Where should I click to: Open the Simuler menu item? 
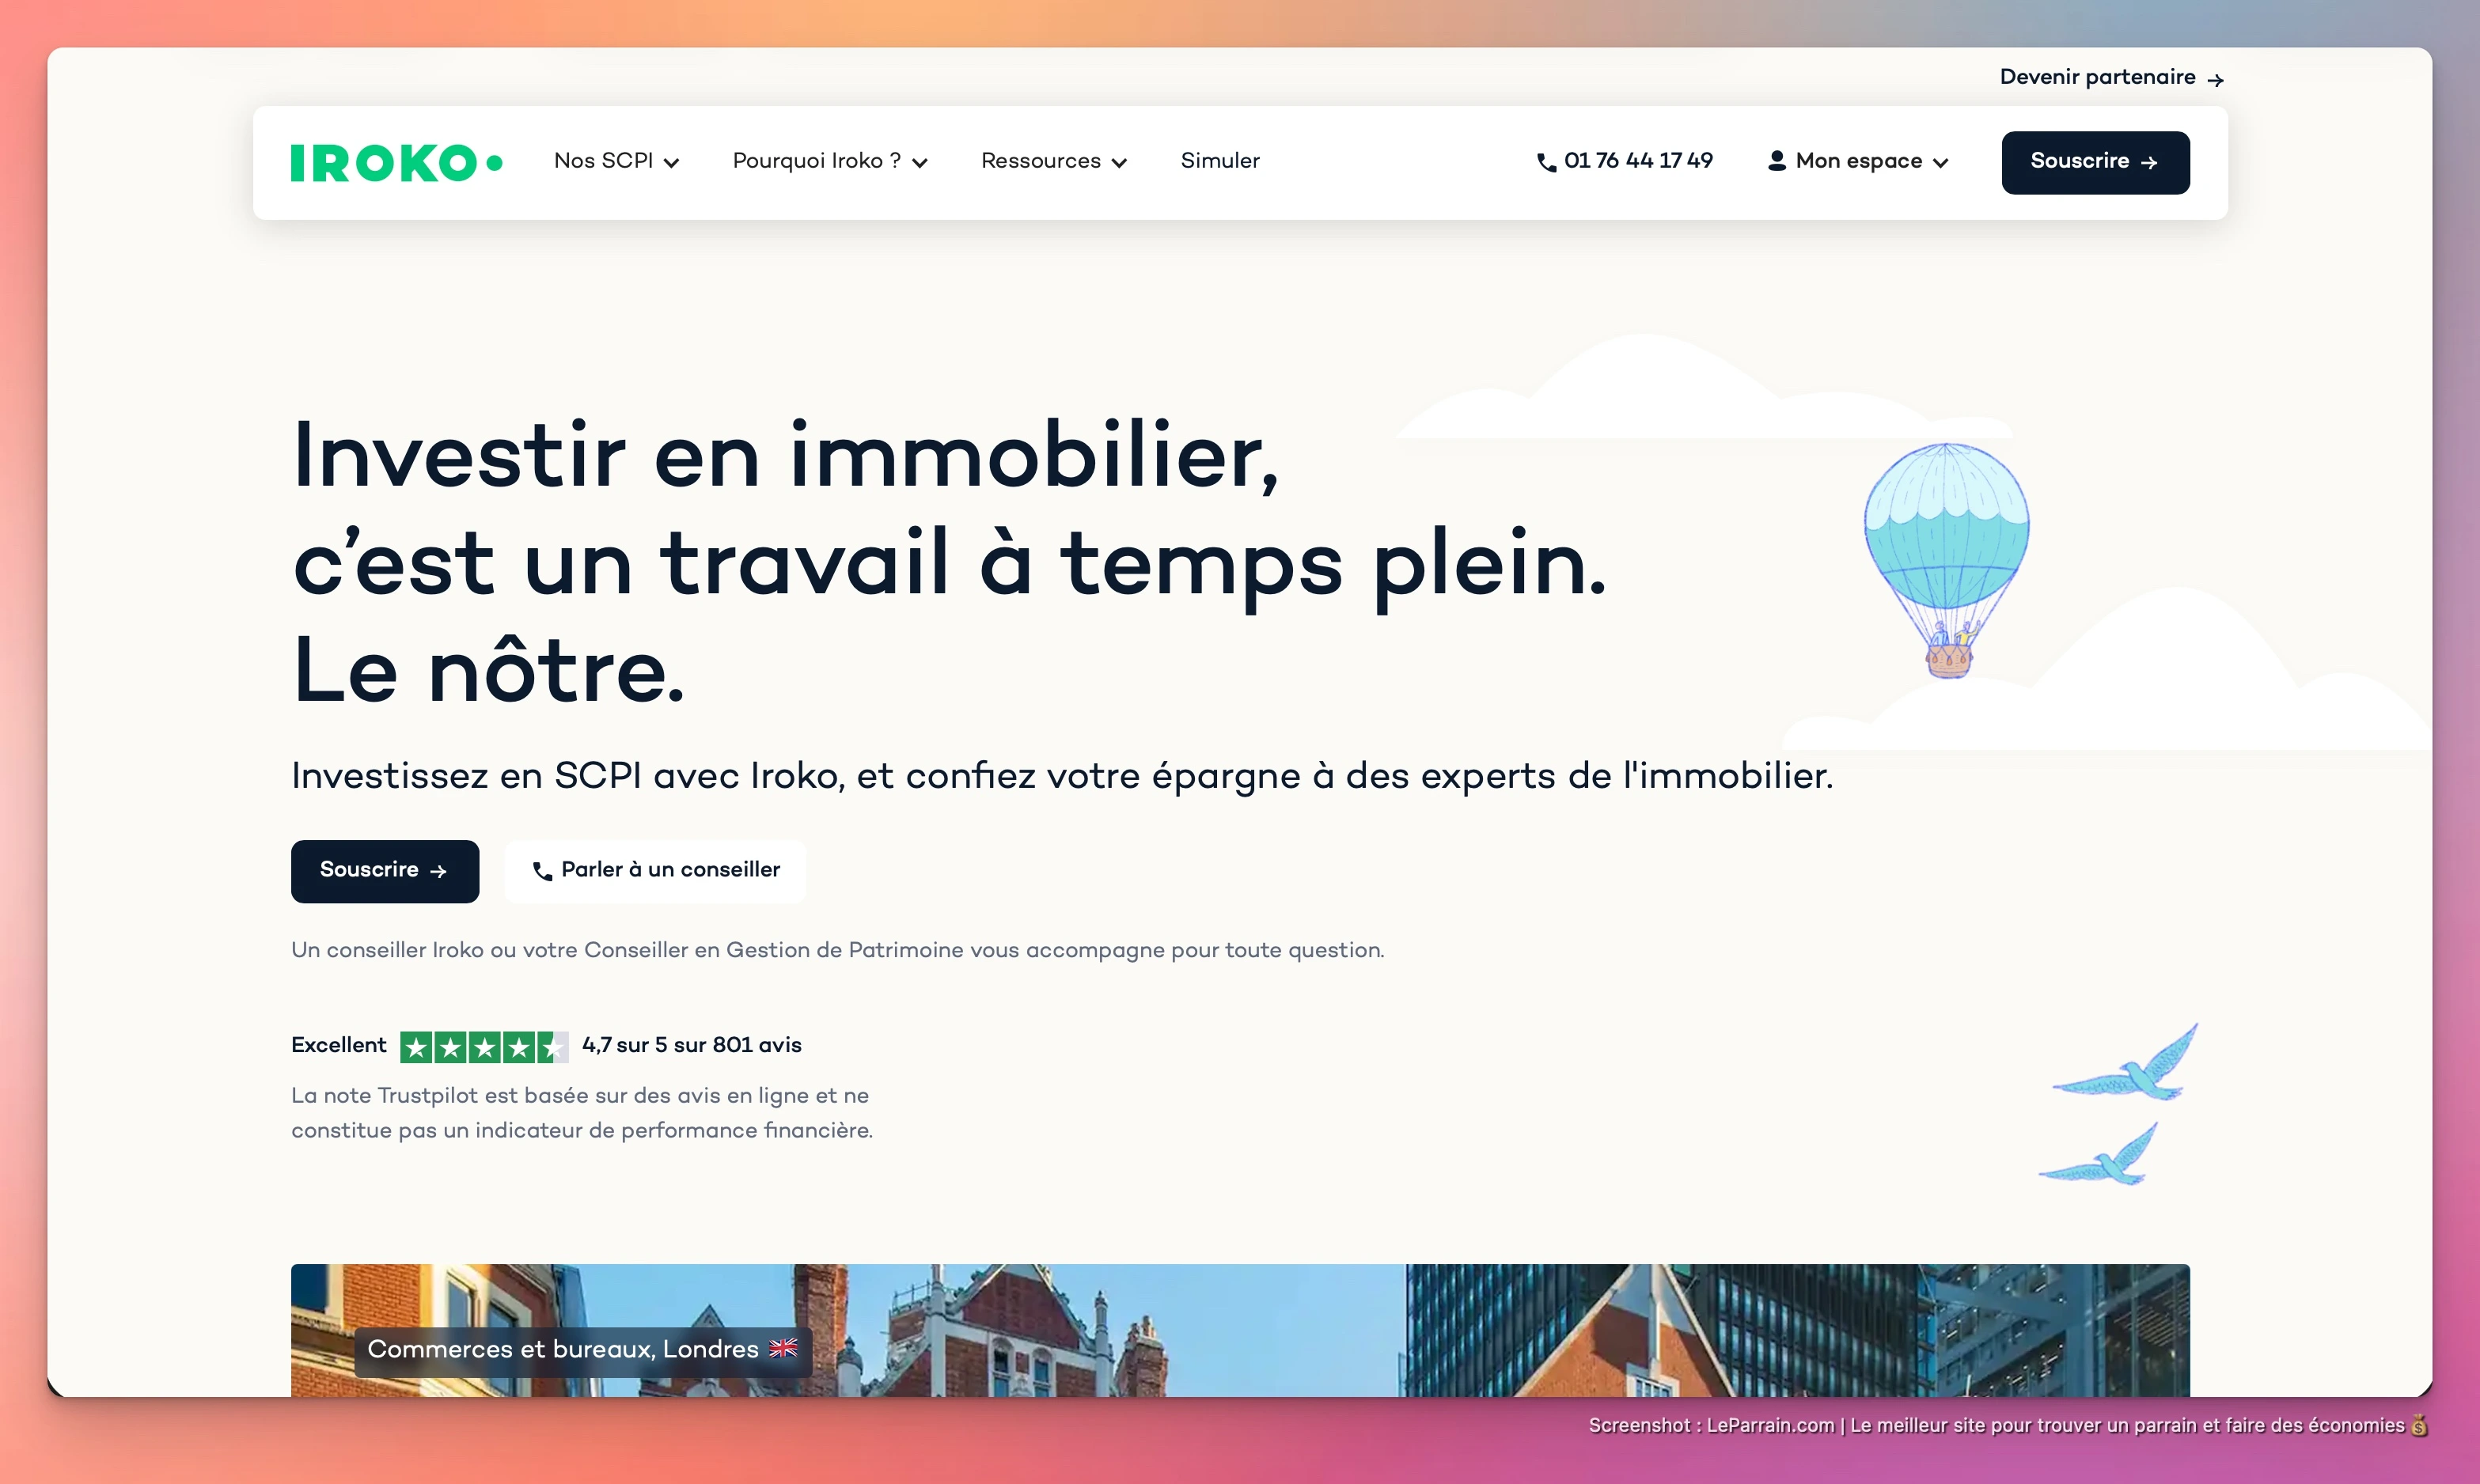tap(1219, 161)
